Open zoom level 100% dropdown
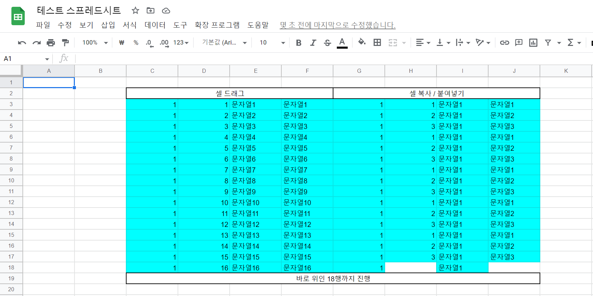The width and height of the screenshot is (593, 296). 95,43
